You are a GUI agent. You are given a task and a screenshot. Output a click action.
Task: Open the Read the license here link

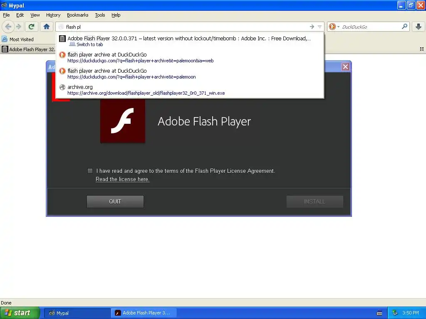click(x=123, y=179)
